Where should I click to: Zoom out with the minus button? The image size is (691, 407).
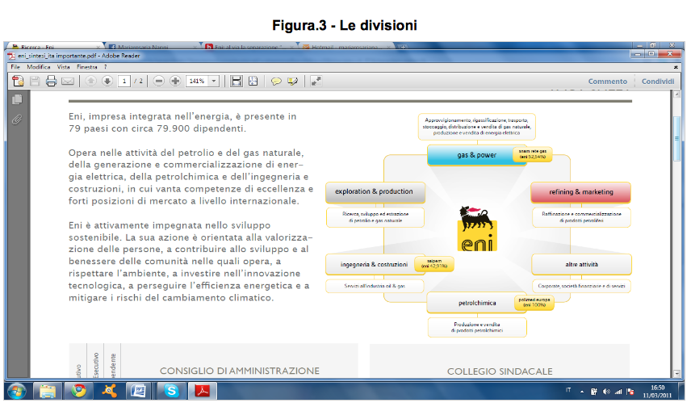point(159,81)
